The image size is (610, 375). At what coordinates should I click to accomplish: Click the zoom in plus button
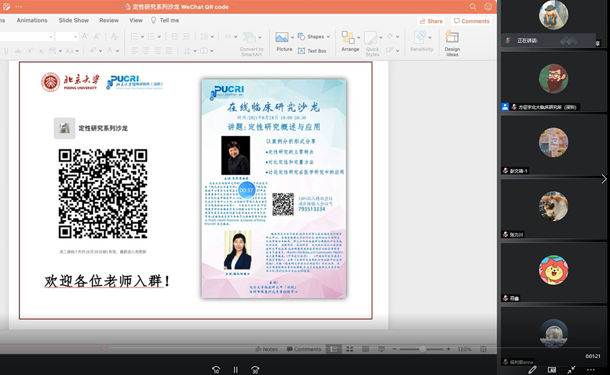448,349
